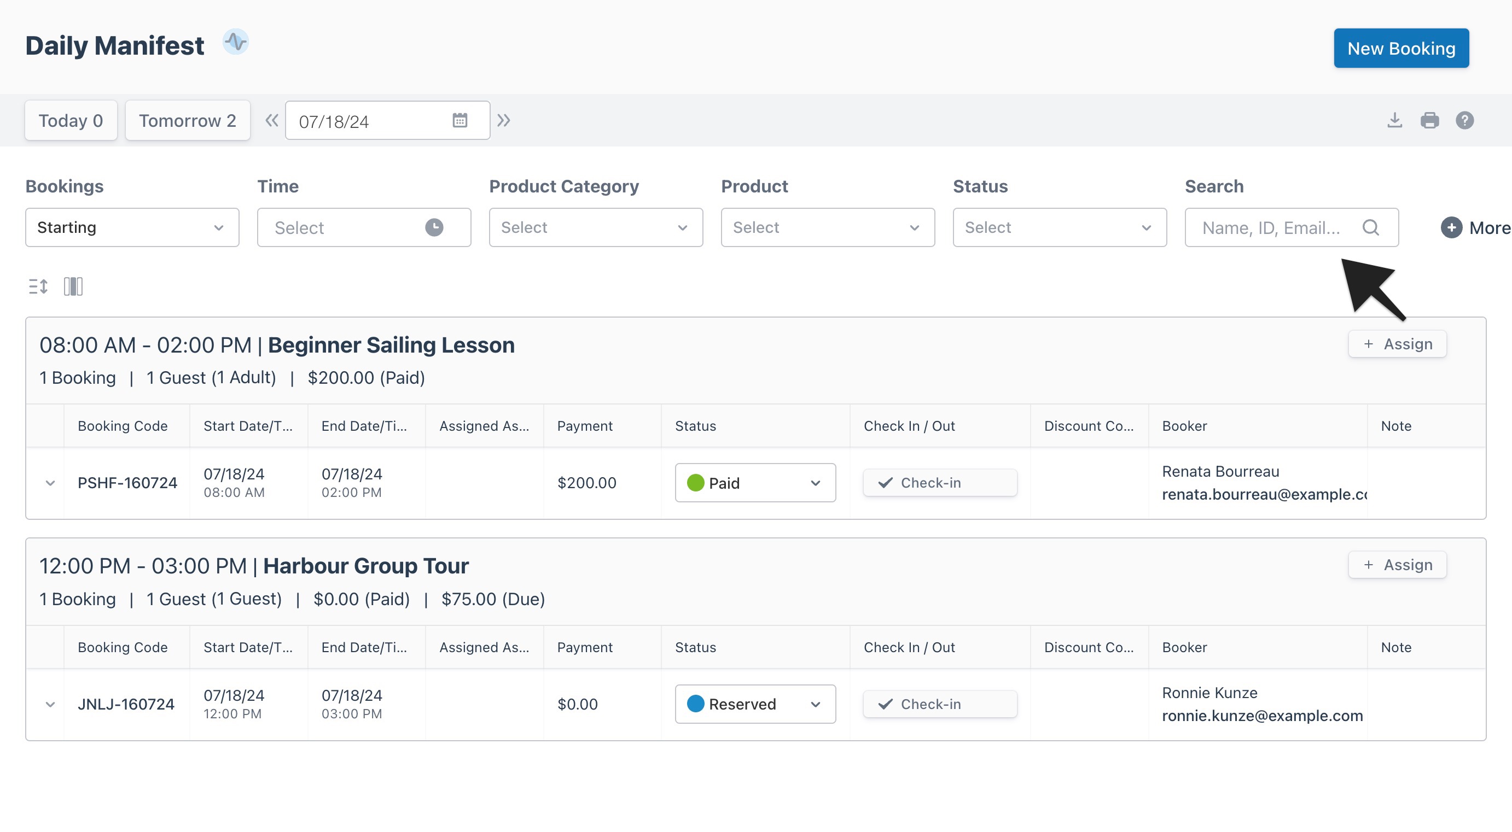
Task: Click Beginner Sailing Lesson title
Action: (392, 345)
